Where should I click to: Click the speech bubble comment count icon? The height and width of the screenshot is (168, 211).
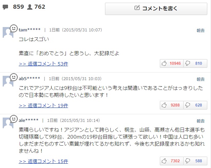[x=5, y=7]
